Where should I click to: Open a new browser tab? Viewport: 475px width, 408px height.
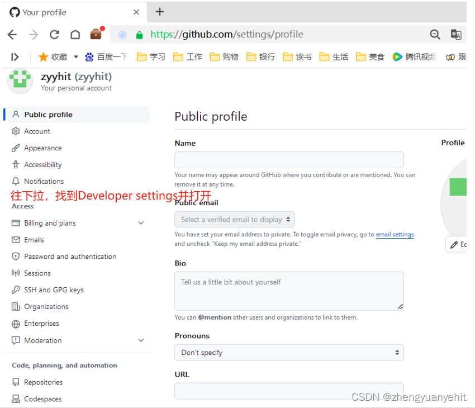click(x=160, y=12)
